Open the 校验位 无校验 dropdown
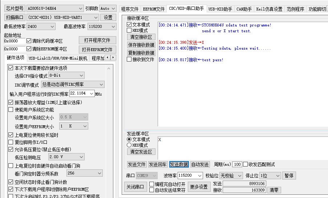328x198 pixels. (231, 176)
